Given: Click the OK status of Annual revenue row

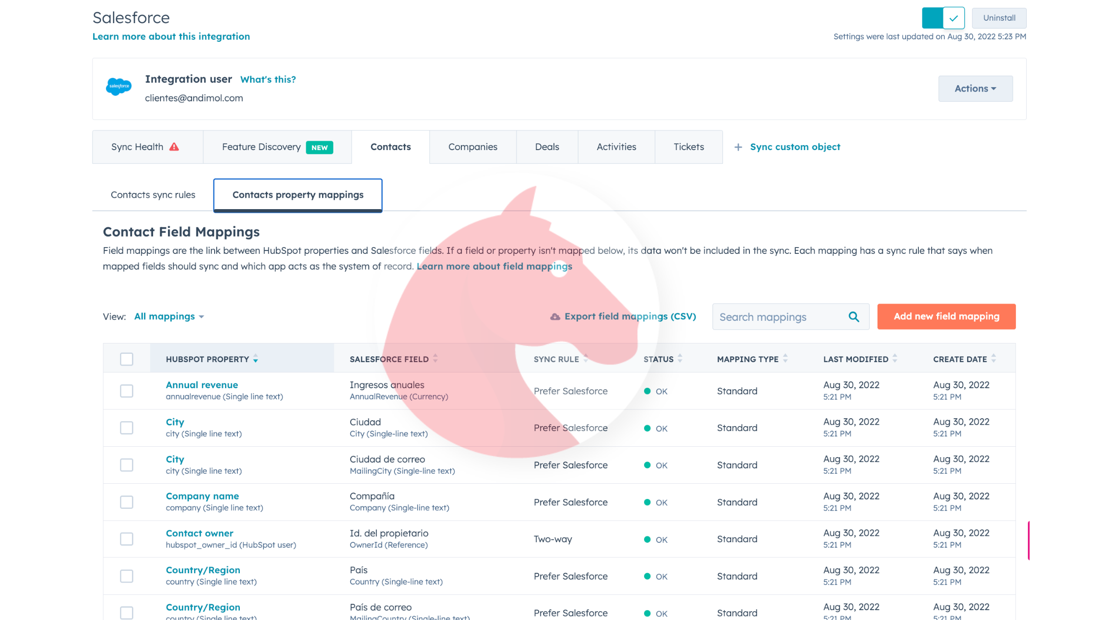Looking at the screenshot, I should pyautogui.click(x=656, y=392).
